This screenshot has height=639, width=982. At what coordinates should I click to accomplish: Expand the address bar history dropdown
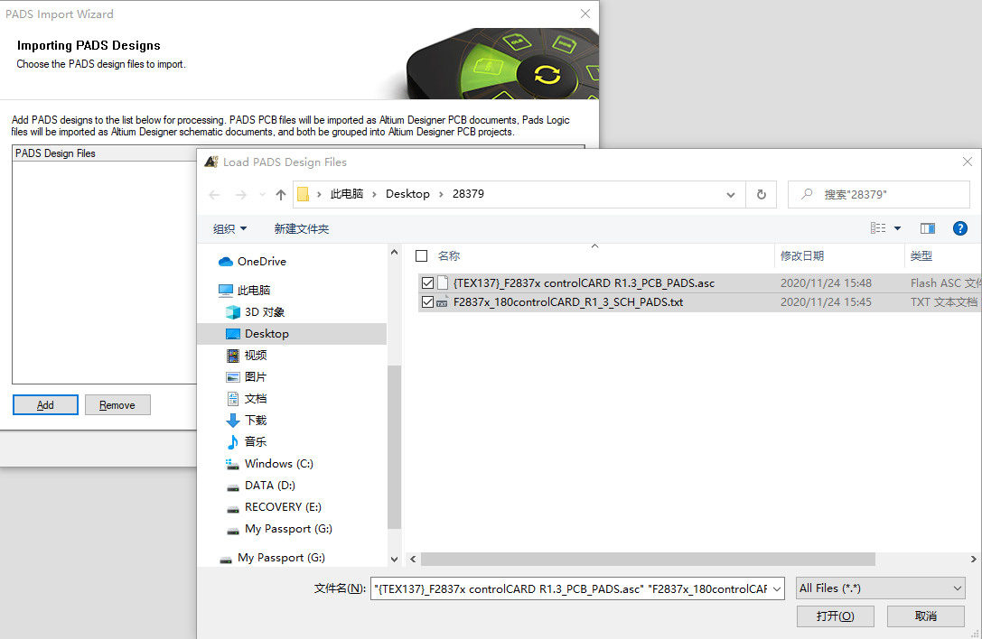click(x=730, y=195)
